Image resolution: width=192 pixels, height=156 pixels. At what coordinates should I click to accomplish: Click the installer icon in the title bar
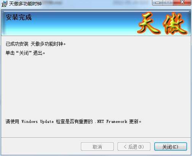tap(5, 4)
